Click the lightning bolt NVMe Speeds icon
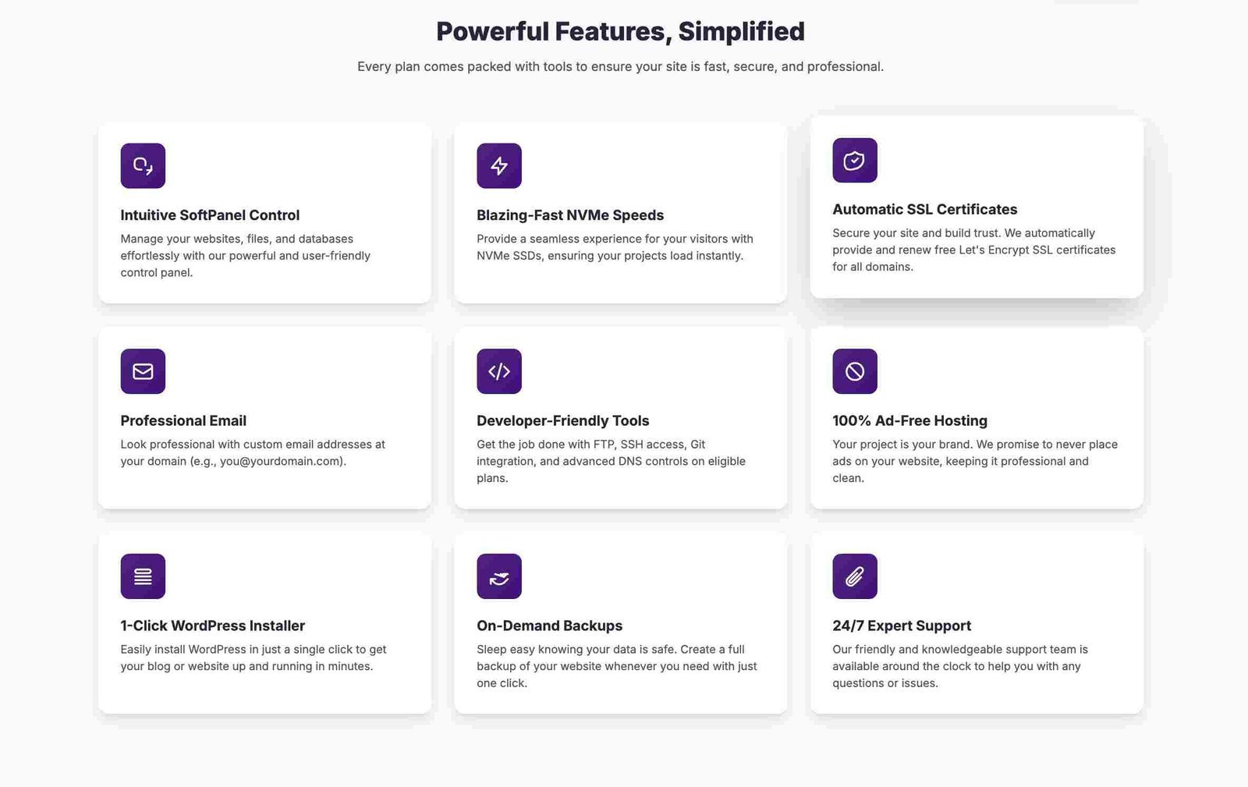The height and width of the screenshot is (787, 1248). [x=499, y=165]
